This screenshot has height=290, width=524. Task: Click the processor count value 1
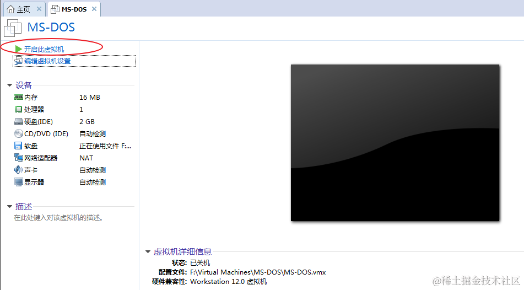point(81,109)
